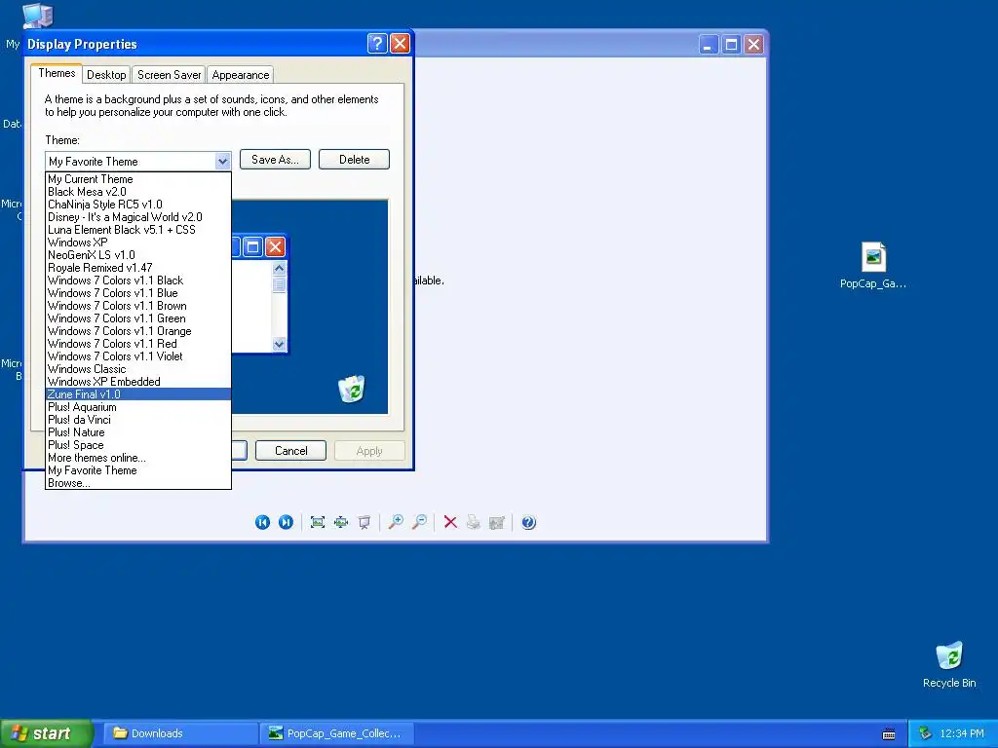Choose the Windows Classic theme
Screen dimensions: 998x748
click(x=138, y=369)
